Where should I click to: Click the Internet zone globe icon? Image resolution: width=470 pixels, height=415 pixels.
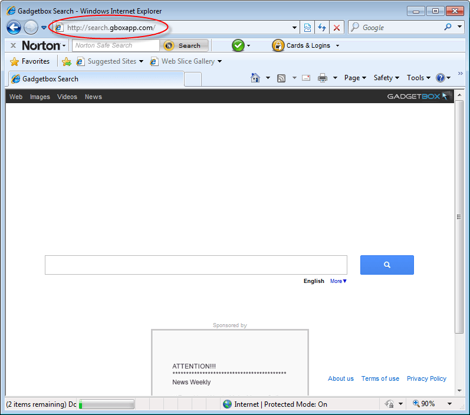click(x=227, y=404)
